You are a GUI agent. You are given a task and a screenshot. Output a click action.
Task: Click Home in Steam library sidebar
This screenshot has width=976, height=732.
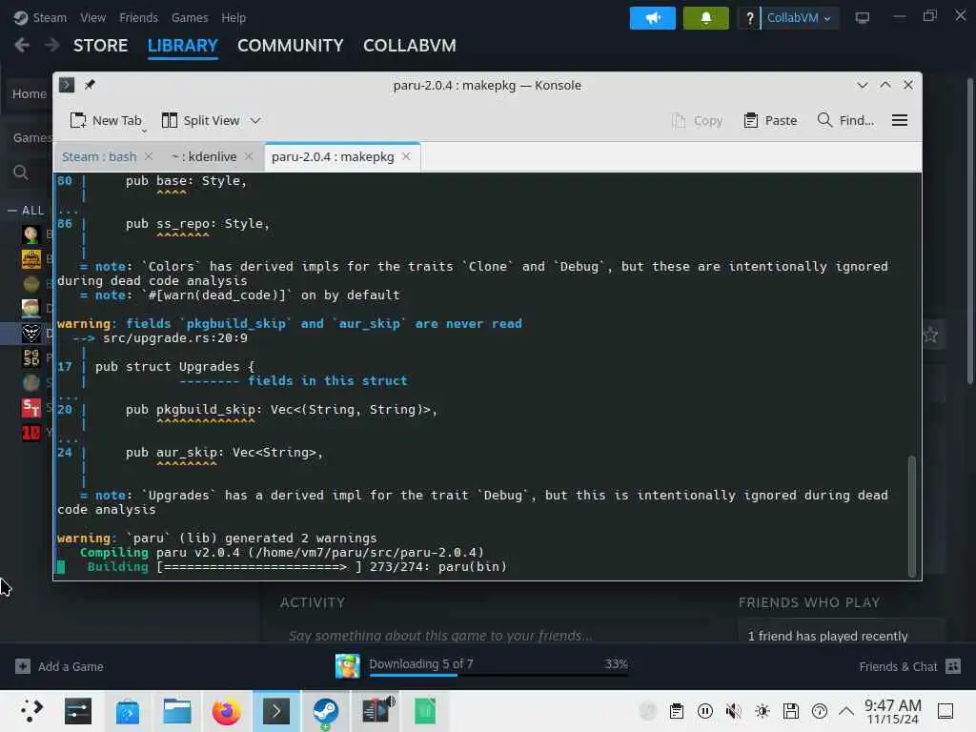[x=30, y=94]
